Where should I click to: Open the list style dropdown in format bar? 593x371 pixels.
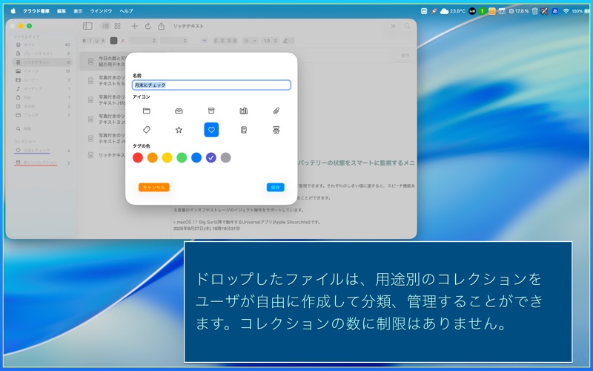(x=250, y=41)
